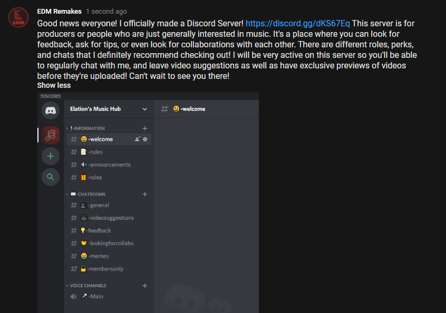The height and width of the screenshot is (313, 446).
Task: Open the discord.gg/dKS67Eq invite link
Action: (297, 23)
